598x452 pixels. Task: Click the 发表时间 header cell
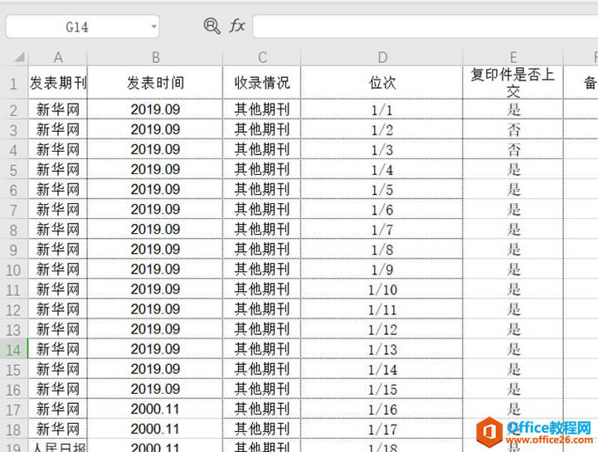pyautogui.click(x=155, y=83)
